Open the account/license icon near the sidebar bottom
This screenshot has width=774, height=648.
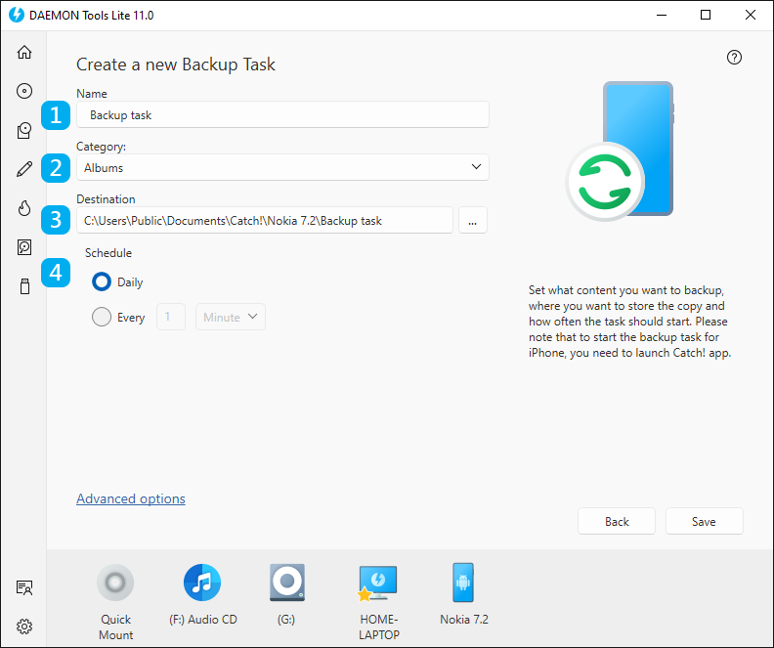click(24, 587)
